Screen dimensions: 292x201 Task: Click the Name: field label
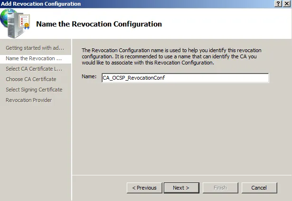point(89,76)
